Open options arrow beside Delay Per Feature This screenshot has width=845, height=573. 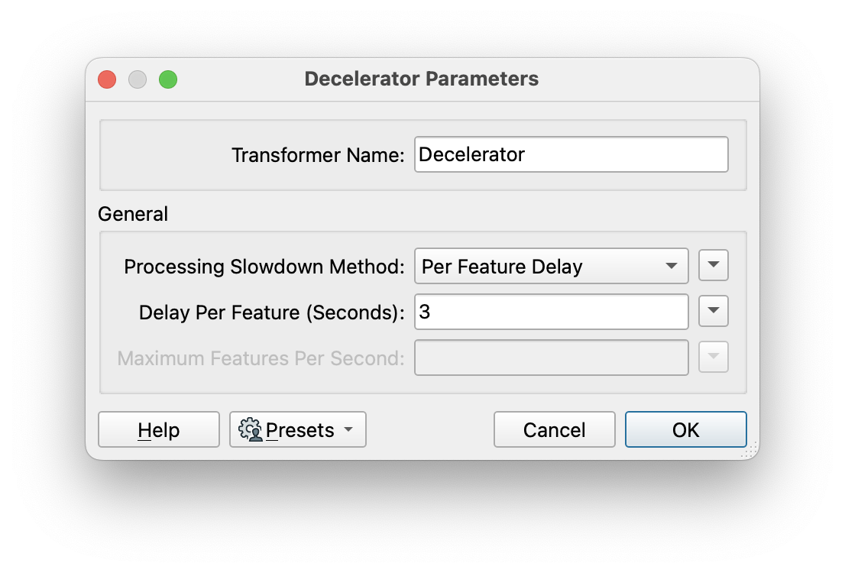pyautogui.click(x=714, y=311)
